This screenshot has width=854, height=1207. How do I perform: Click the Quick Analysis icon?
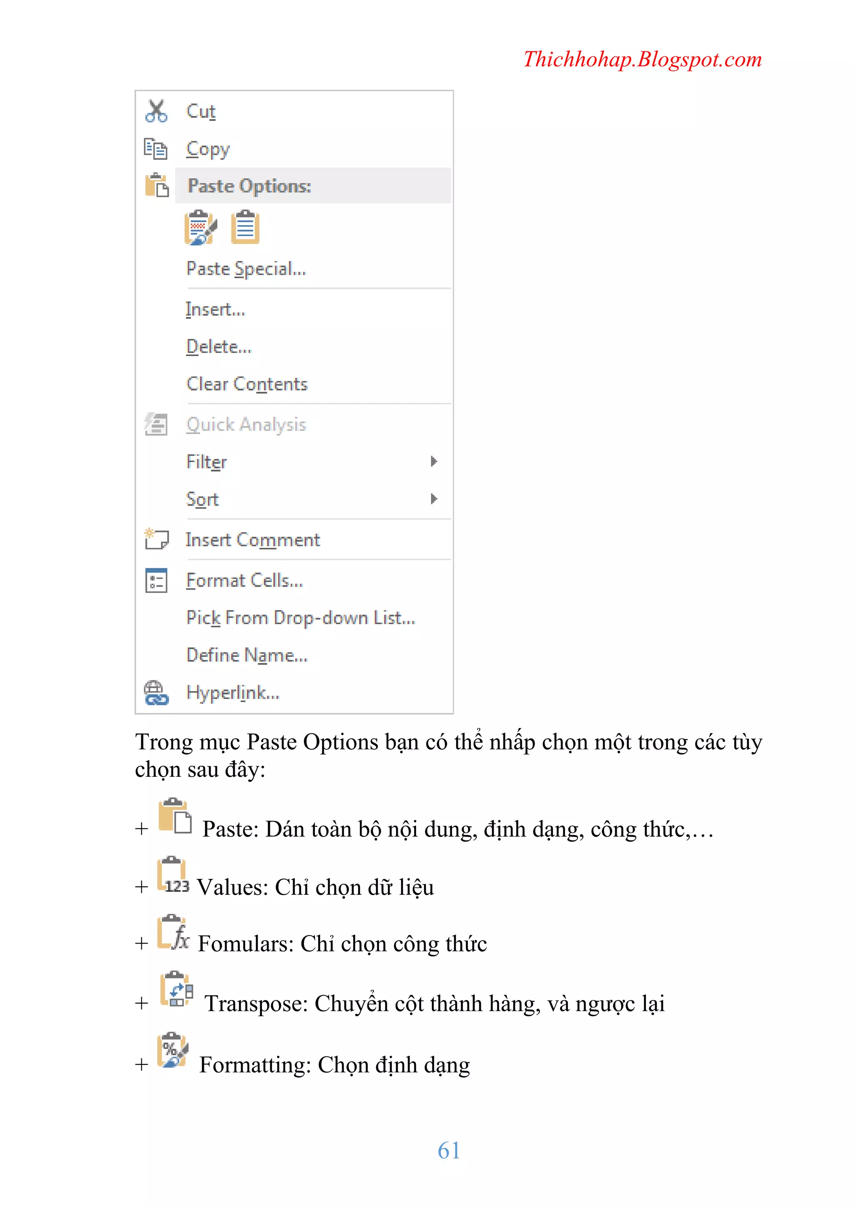click(156, 424)
